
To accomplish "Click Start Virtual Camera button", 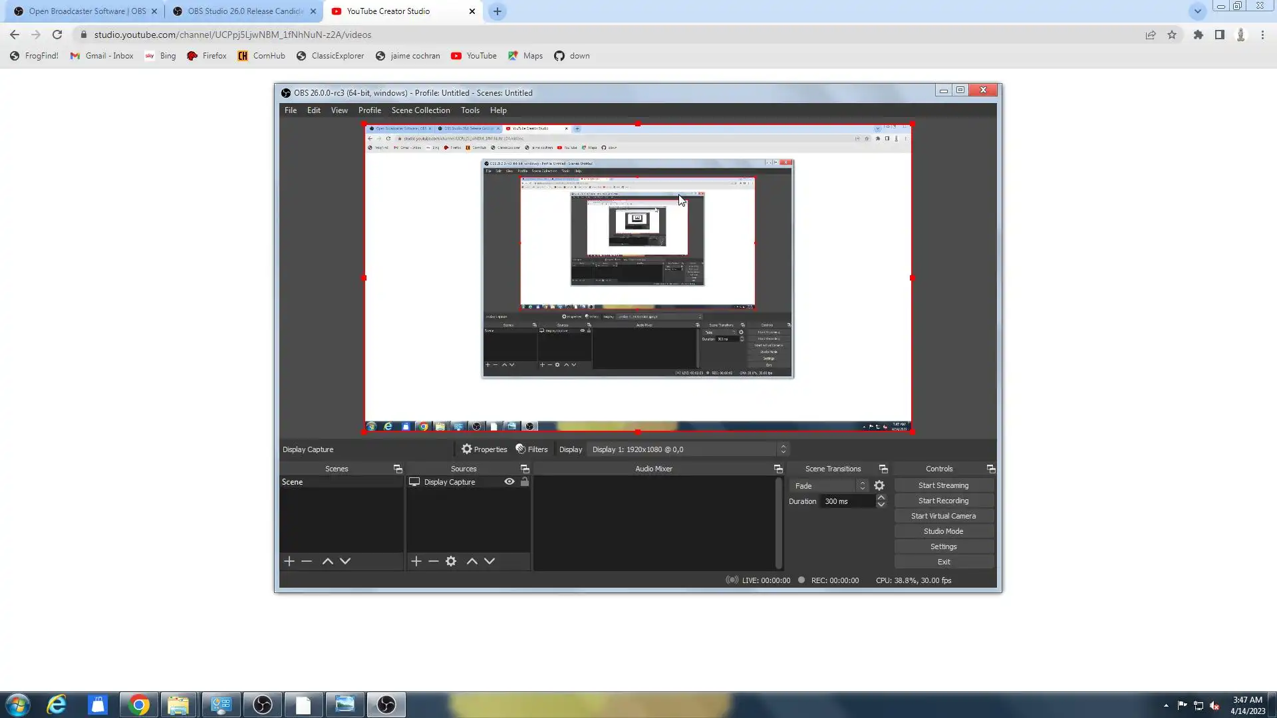I will click(x=943, y=516).
